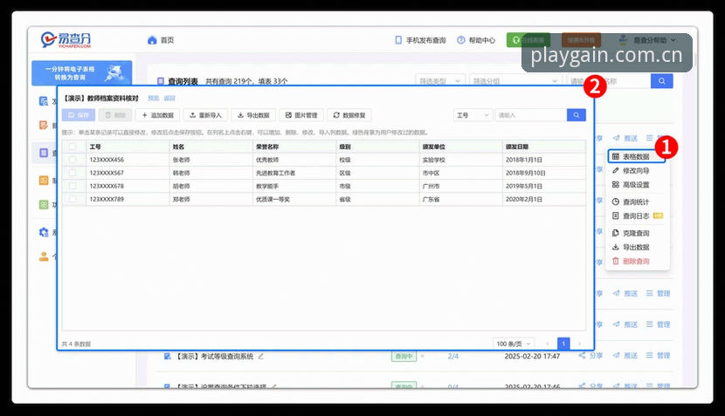Image resolution: width=725 pixels, height=416 pixels.
Task: Check the row for 123XXXX789
Action: (x=72, y=199)
